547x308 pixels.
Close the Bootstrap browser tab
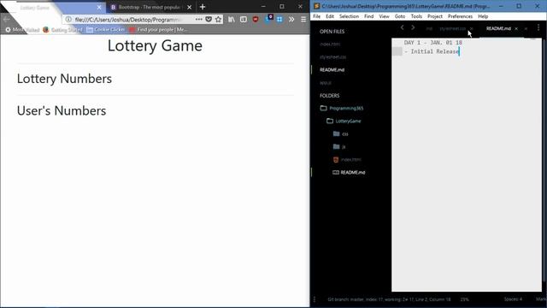(x=189, y=7)
